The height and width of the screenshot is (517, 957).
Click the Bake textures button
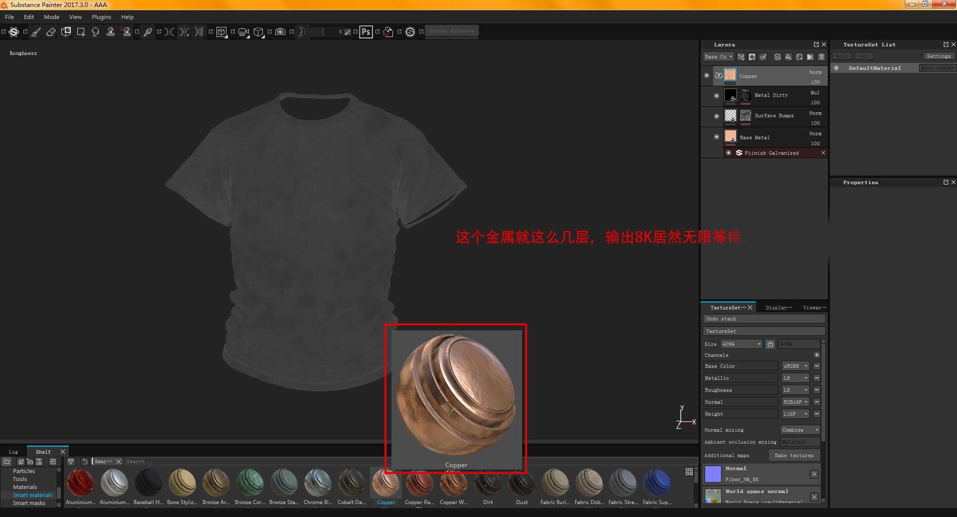pyautogui.click(x=794, y=456)
